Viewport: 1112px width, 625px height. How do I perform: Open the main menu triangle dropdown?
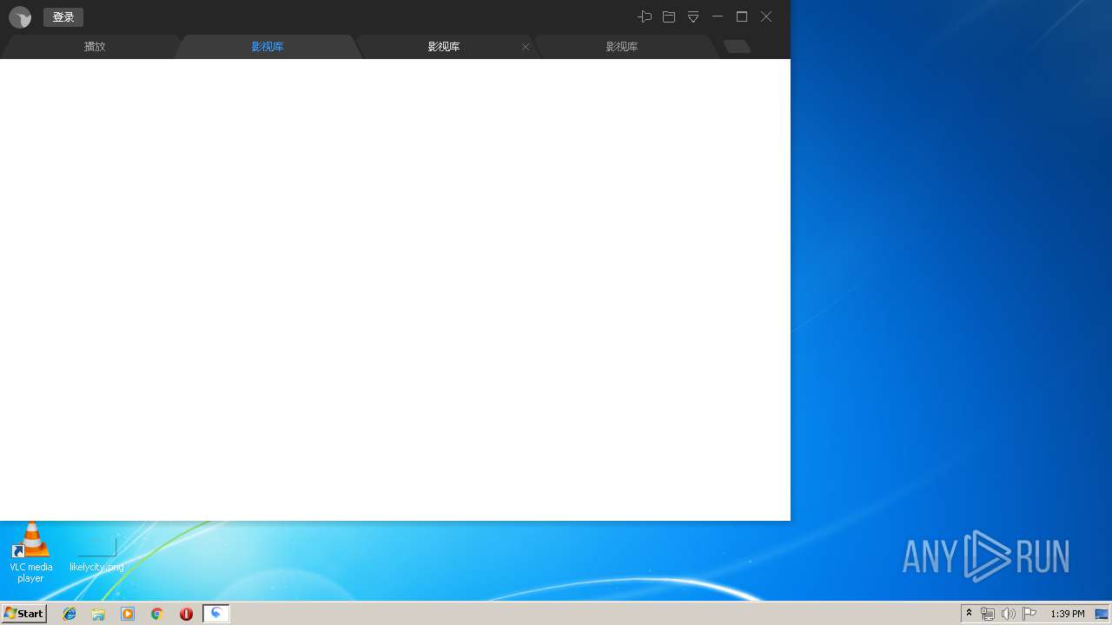click(x=693, y=16)
